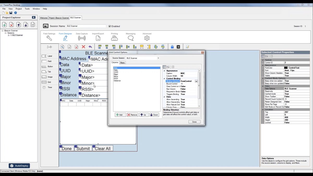The height and width of the screenshot is (176, 313).
Task: Expand the Font property row
Action: [x=263, y=70]
